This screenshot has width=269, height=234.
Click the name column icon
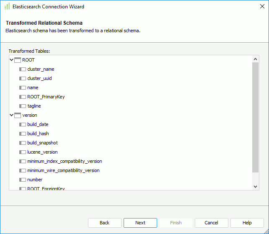(x=23, y=88)
